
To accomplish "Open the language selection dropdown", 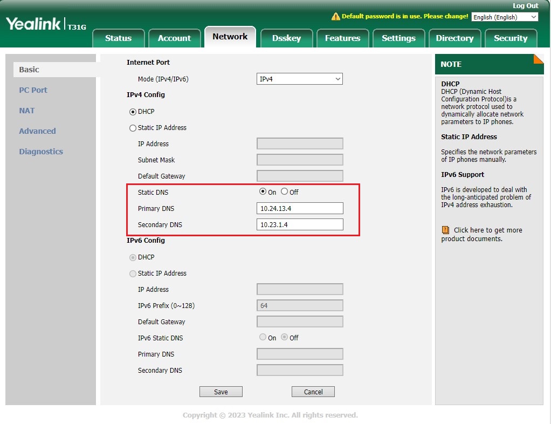I will 505,17.
